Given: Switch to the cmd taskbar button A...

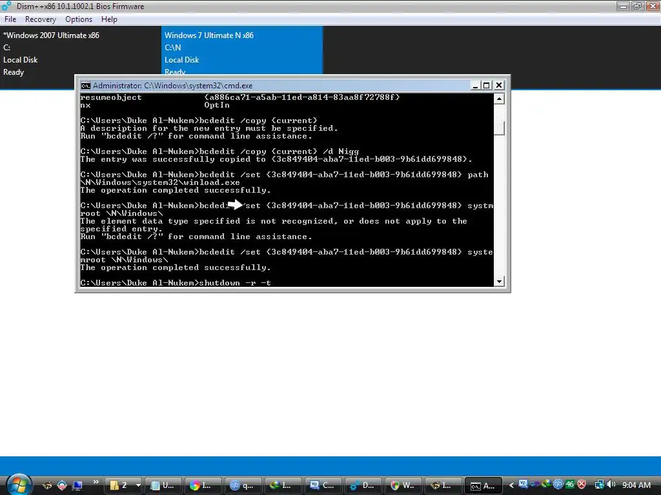Looking at the screenshot, I should (x=483, y=485).
